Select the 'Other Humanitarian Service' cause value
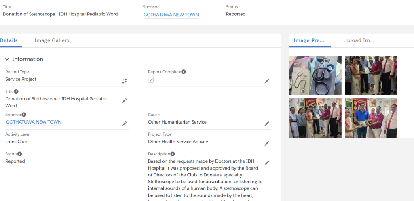Image resolution: width=414 pixels, height=201 pixels. [177, 122]
